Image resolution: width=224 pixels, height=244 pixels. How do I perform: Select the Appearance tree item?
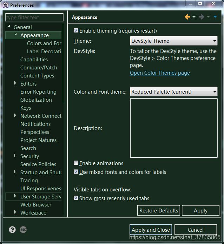coord(34,35)
